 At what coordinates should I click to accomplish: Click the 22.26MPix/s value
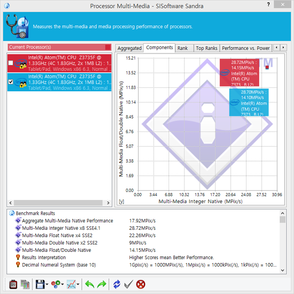[142, 235]
